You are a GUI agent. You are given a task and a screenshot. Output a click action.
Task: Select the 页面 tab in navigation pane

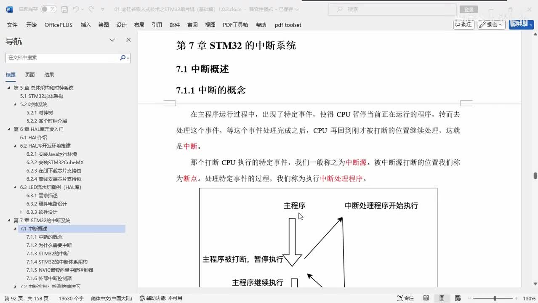(30, 75)
